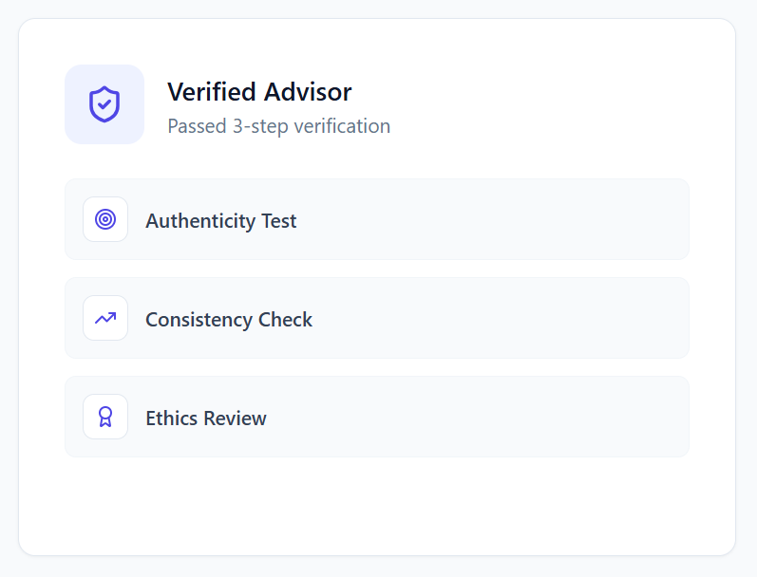The width and height of the screenshot is (757, 577).
Task: Open the Ethics Review label
Action: click(205, 419)
